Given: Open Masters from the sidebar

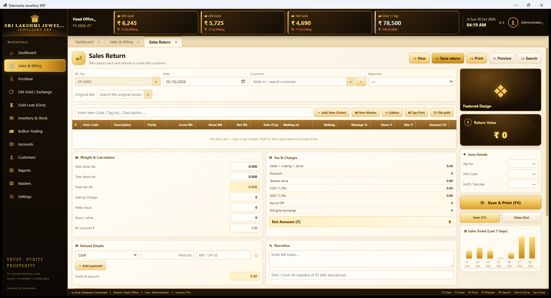Looking at the screenshot, I should [x=35, y=183].
